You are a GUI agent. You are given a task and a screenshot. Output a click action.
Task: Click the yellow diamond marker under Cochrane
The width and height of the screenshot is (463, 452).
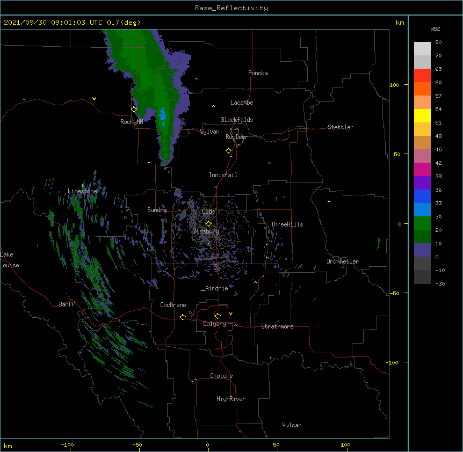[x=183, y=317]
